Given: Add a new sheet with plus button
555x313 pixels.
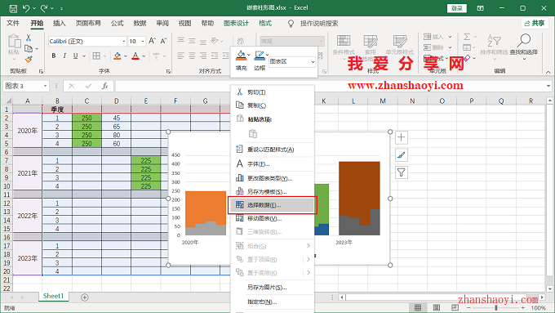Looking at the screenshot, I should coord(85,297).
